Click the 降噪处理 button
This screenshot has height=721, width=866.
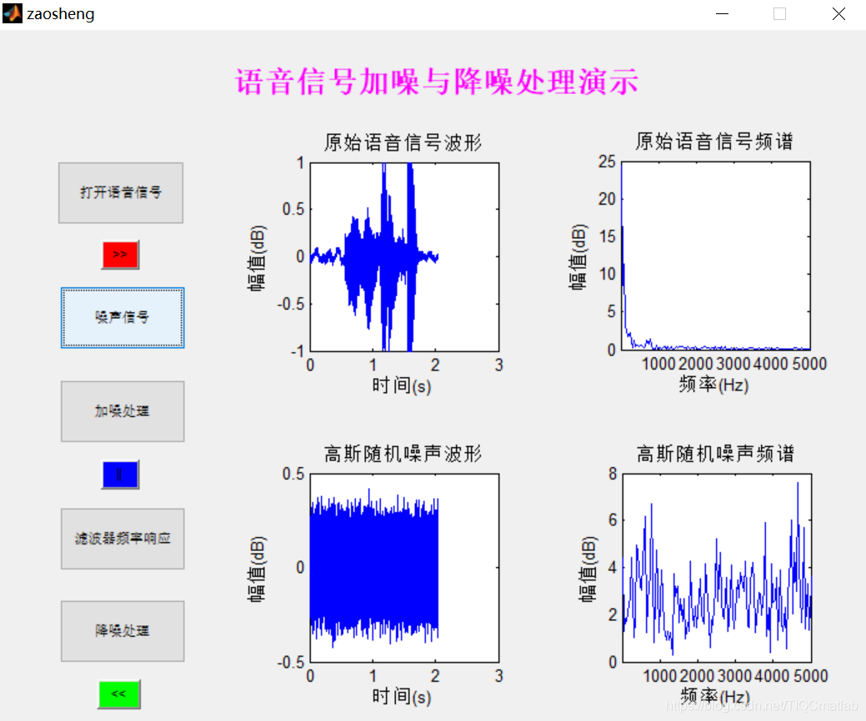point(123,631)
